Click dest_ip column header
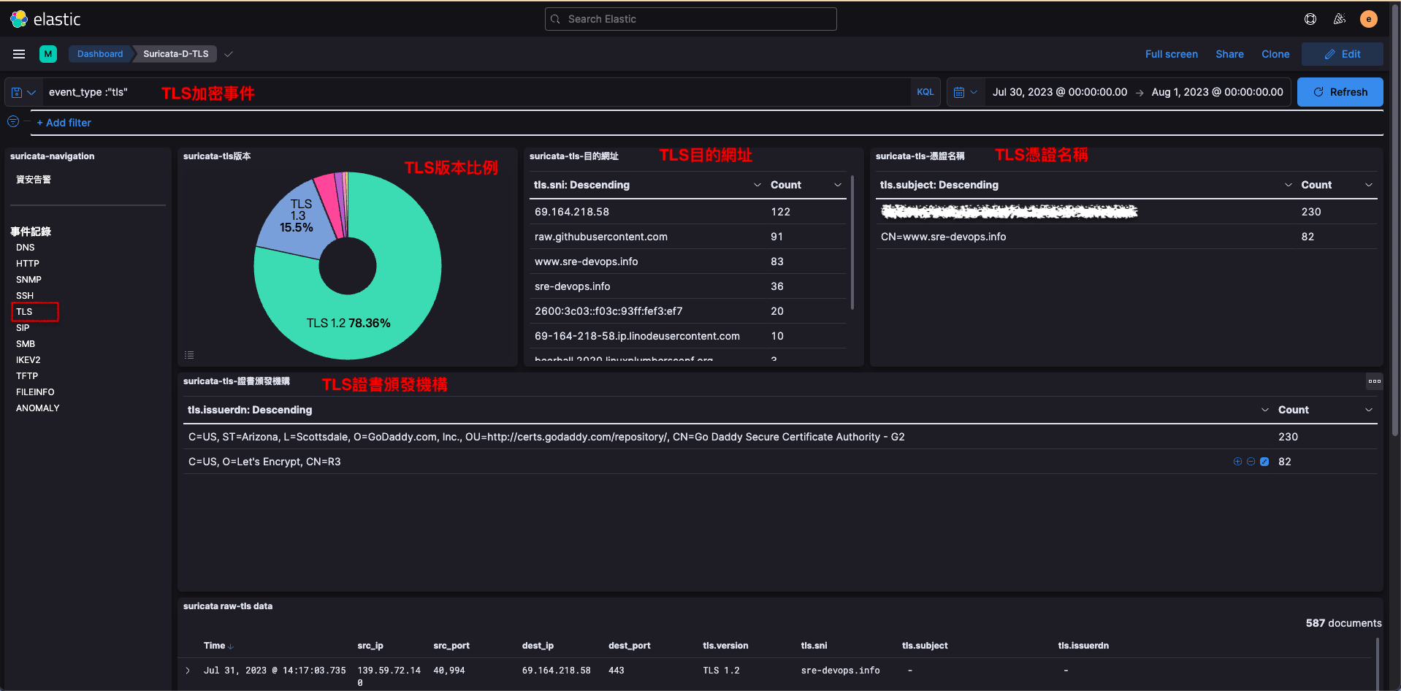 click(538, 646)
